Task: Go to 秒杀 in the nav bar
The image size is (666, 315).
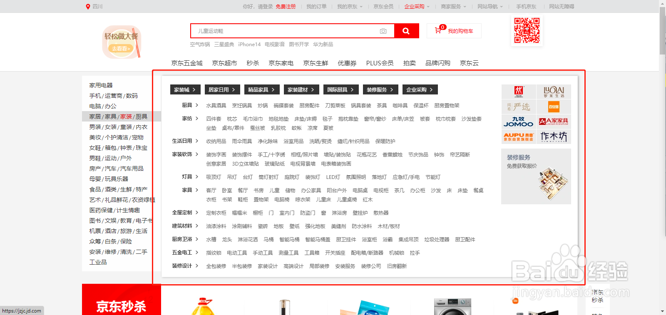Action: pyautogui.click(x=253, y=63)
